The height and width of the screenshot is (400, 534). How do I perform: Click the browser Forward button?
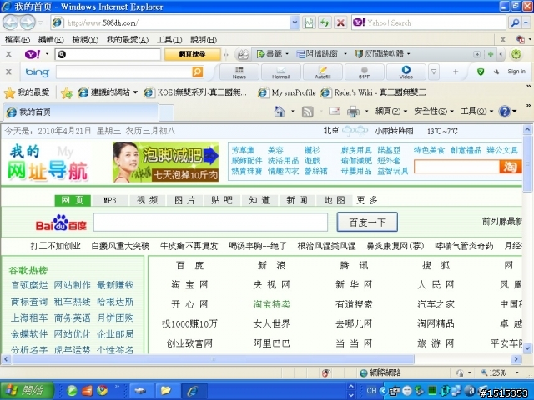[x=28, y=22]
